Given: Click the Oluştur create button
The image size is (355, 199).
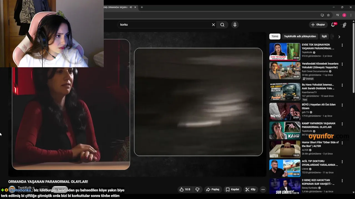Looking at the screenshot, I should [x=318, y=25].
